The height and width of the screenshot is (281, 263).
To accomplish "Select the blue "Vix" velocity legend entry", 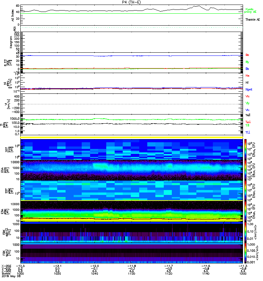I will pyautogui.click(x=248, y=110).
